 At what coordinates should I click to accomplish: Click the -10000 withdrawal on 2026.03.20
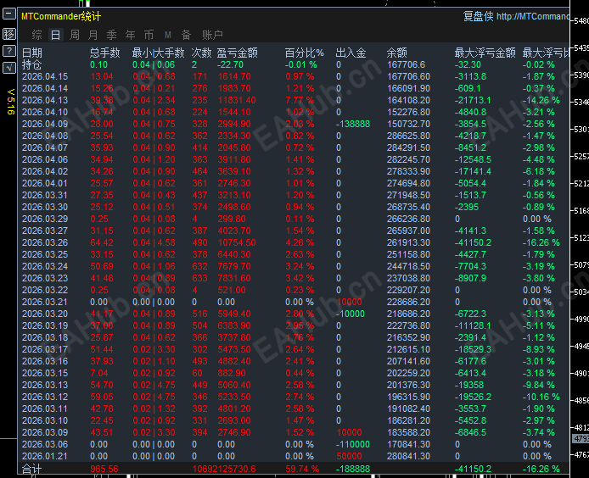351,314
